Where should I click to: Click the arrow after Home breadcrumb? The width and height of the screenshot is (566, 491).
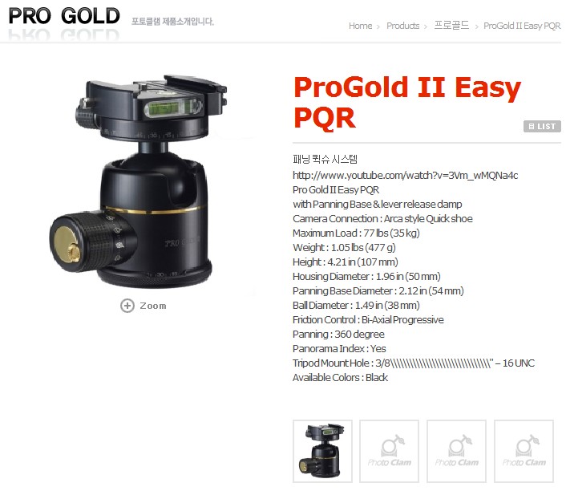pos(378,26)
